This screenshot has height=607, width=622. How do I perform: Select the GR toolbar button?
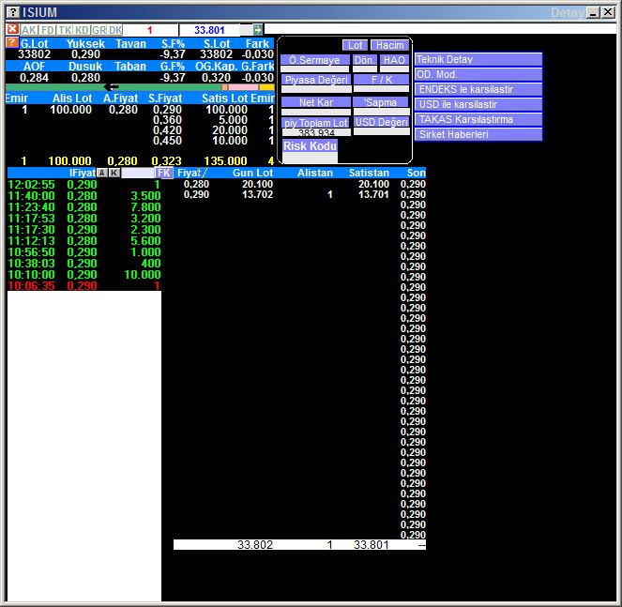point(99,30)
